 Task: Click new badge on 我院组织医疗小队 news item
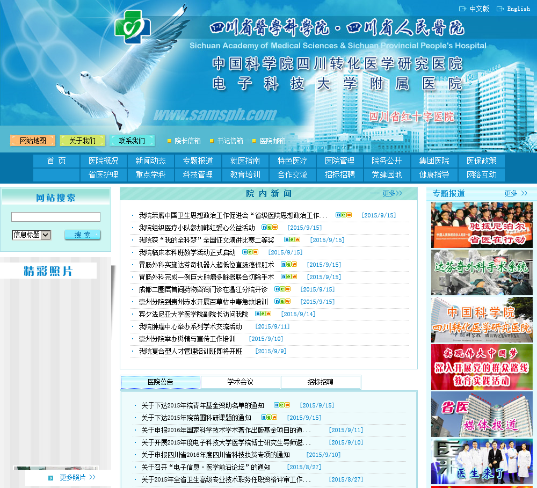(270, 227)
